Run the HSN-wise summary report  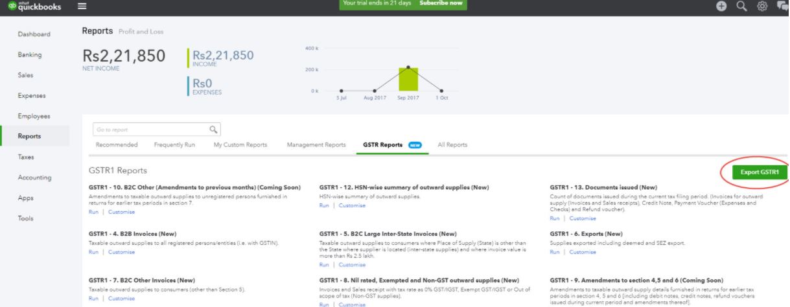tap(324, 205)
